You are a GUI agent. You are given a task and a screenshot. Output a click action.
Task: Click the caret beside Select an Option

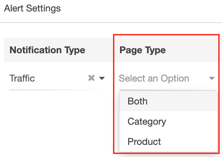(x=212, y=78)
